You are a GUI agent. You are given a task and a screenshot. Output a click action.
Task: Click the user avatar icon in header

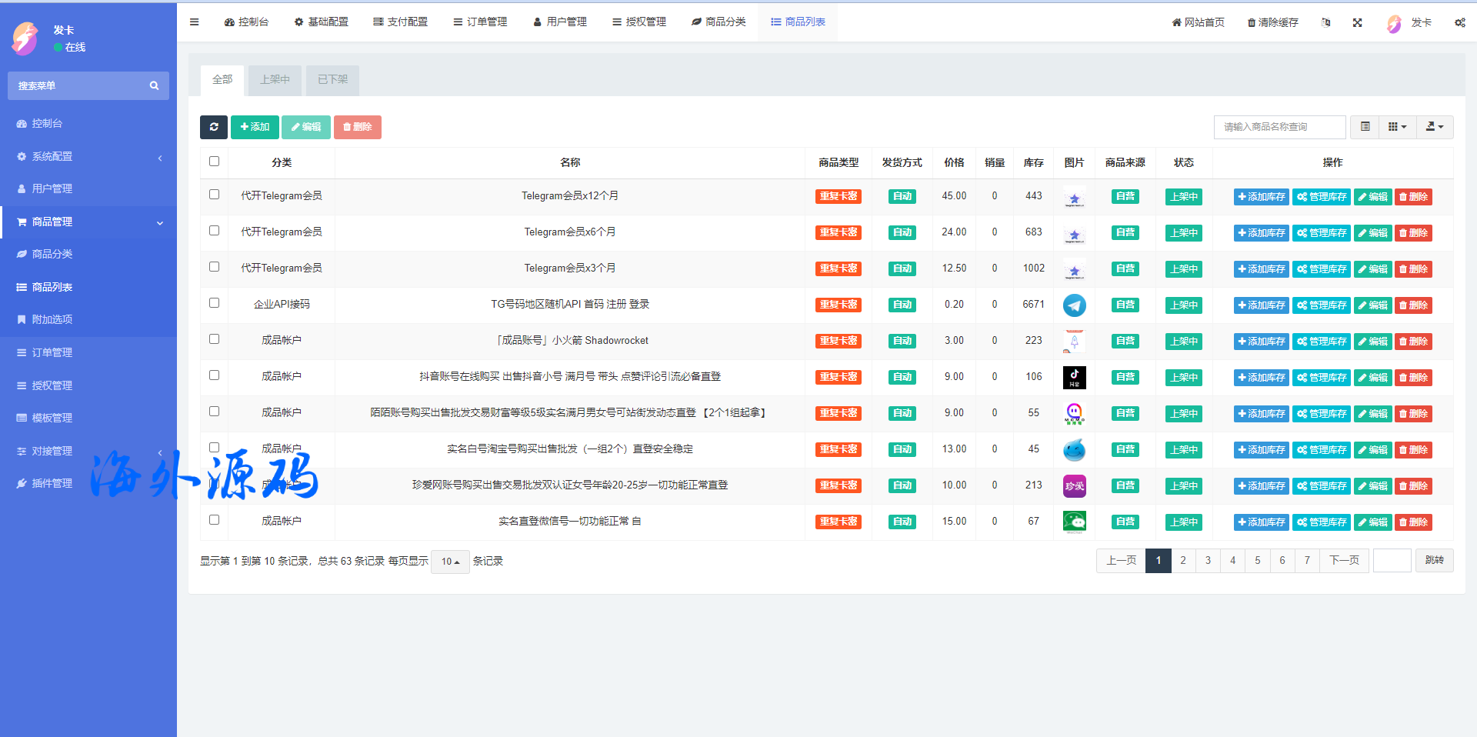click(x=1394, y=23)
